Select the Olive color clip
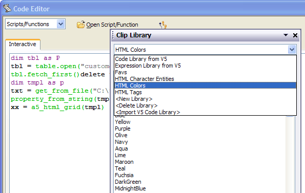This screenshot has width=305, height=193. coord(121,135)
